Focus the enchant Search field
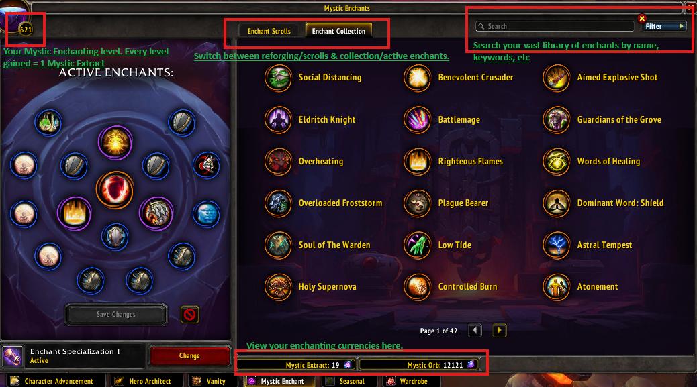 tap(555, 27)
